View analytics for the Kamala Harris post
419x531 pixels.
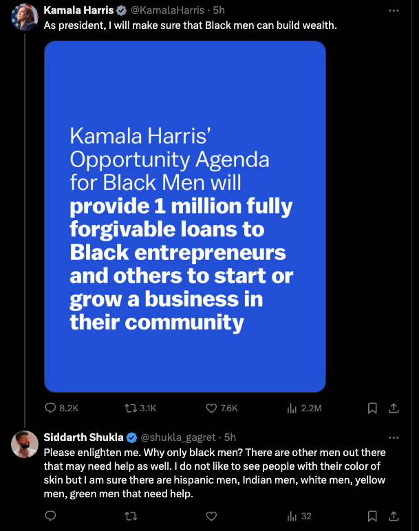[291, 408]
